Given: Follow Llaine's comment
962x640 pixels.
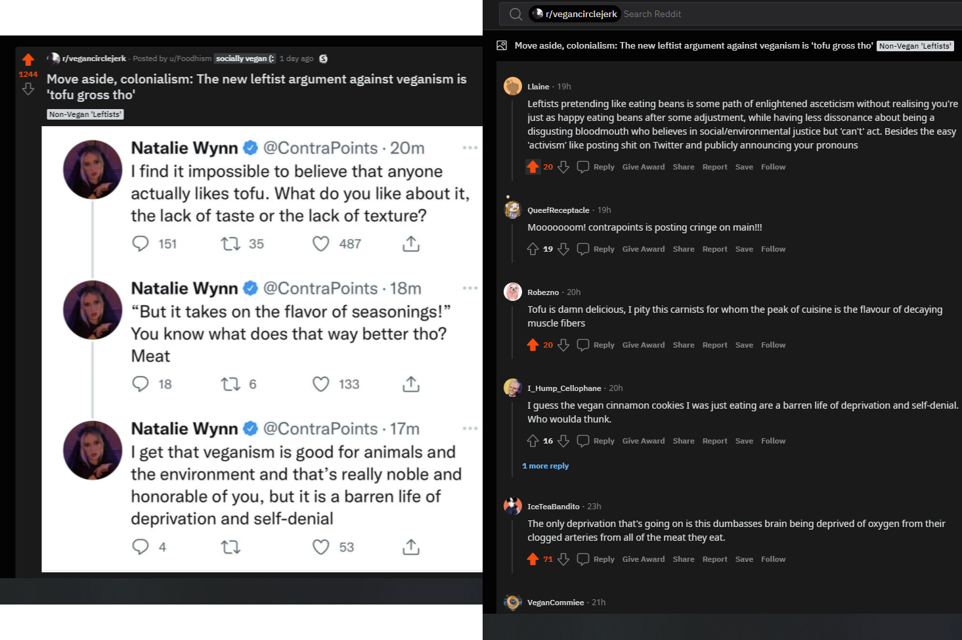Looking at the screenshot, I should click(774, 167).
